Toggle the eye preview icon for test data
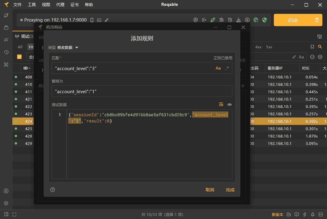Viewport: 327px width, 219px height. pyautogui.click(x=229, y=105)
